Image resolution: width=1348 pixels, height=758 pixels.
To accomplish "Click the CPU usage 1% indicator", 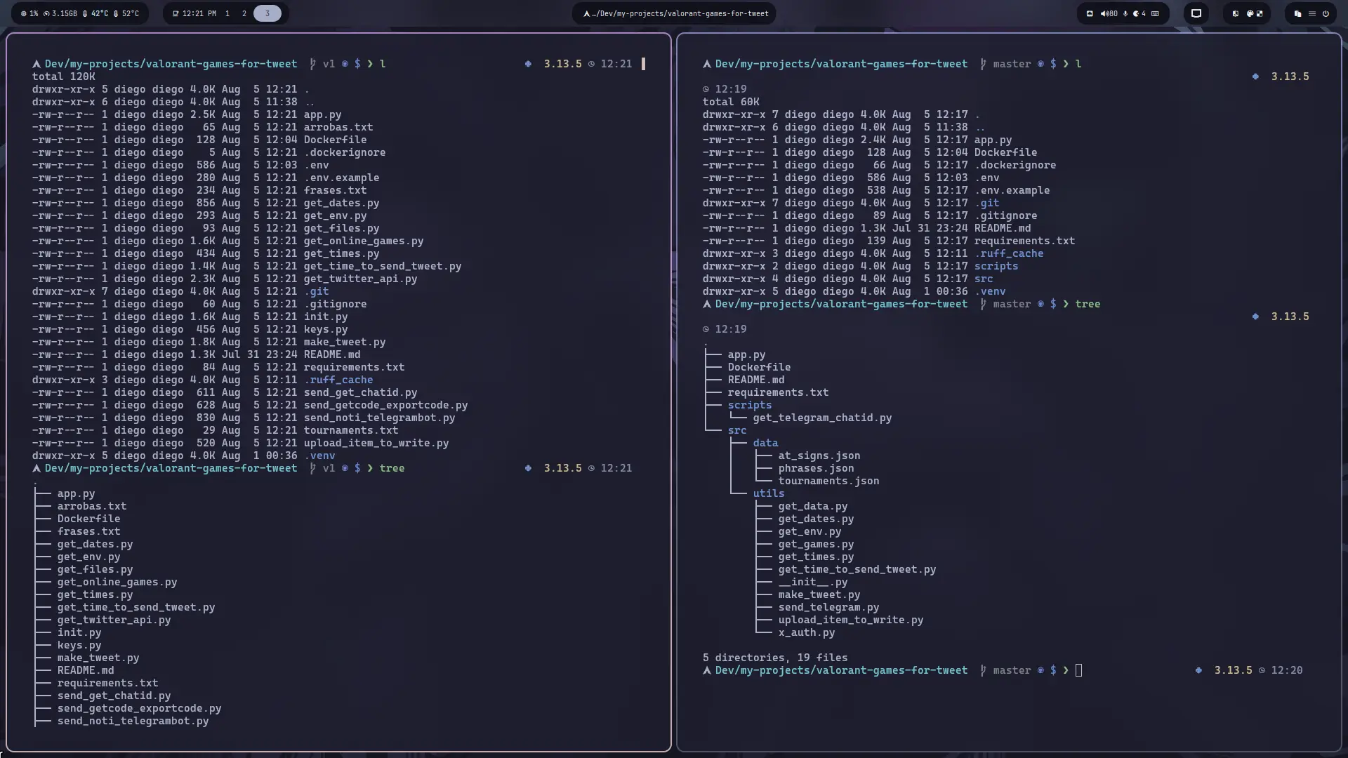I will pos(29,13).
